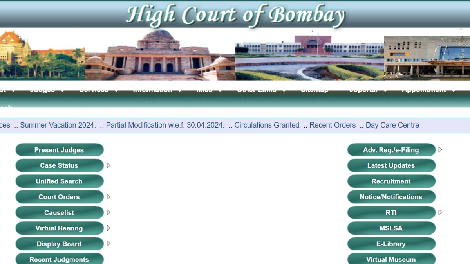Open the Sitemap menu item
The image size is (470, 264).
click(315, 90)
